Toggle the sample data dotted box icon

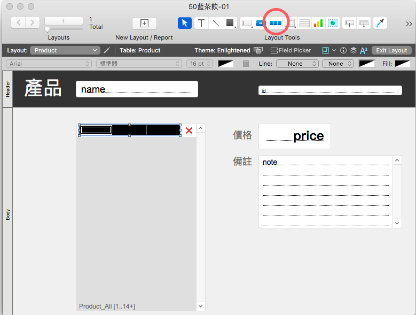pyautogui.click(x=326, y=50)
